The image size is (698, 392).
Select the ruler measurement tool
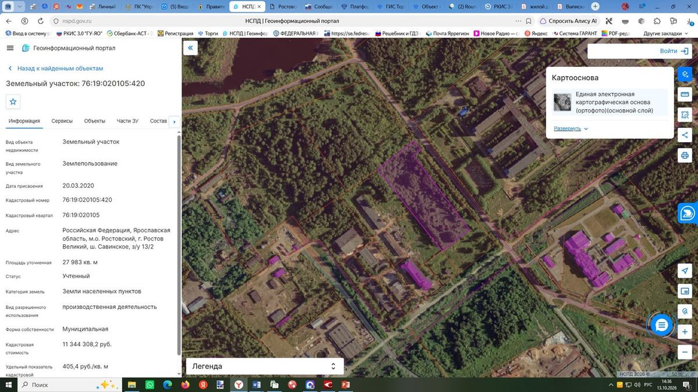[x=685, y=95]
